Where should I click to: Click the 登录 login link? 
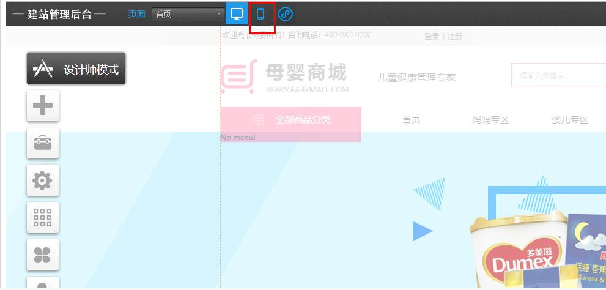(x=432, y=36)
